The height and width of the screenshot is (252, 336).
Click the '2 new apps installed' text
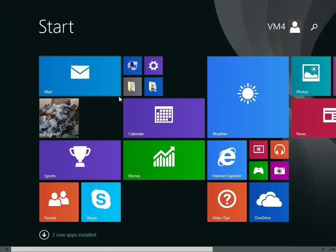(74, 235)
